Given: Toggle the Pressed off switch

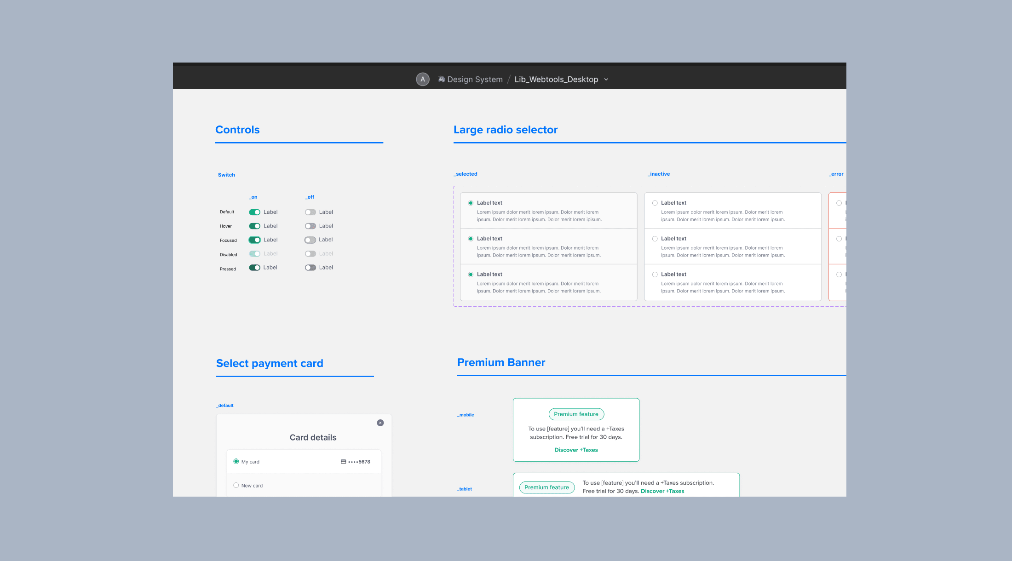Looking at the screenshot, I should (x=310, y=267).
